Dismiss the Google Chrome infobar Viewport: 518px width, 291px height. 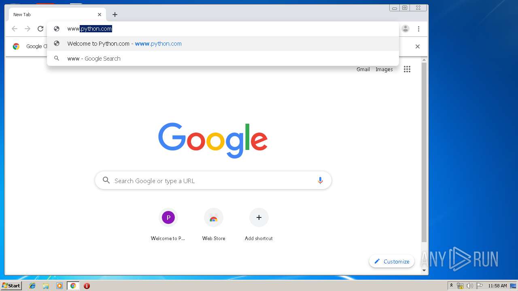pyautogui.click(x=418, y=46)
